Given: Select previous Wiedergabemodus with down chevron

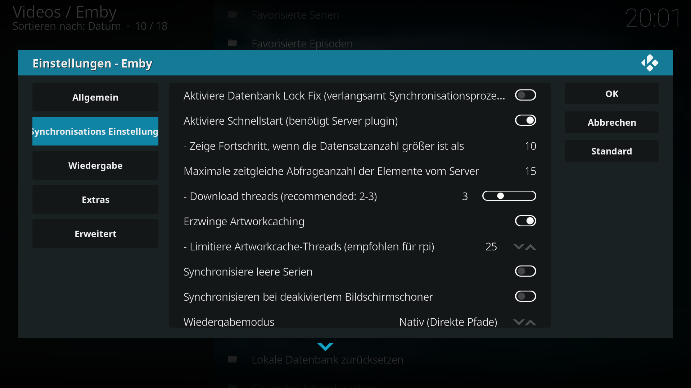Looking at the screenshot, I should [x=519, y=322].
